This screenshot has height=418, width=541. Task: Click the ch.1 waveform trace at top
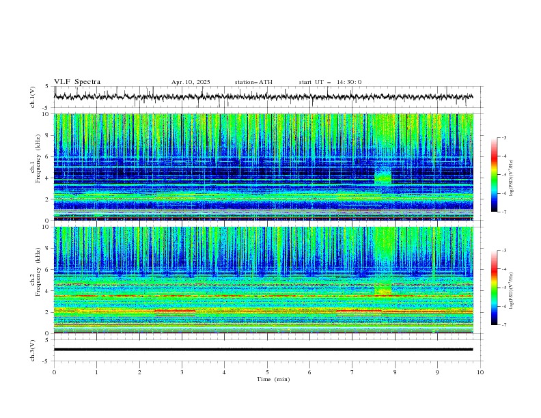click(263, 97)
